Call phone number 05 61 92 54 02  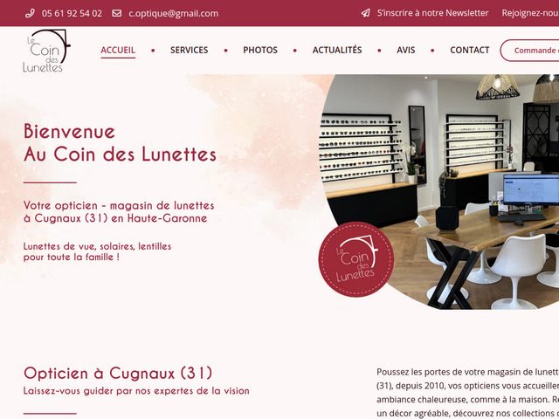[72, 14]
